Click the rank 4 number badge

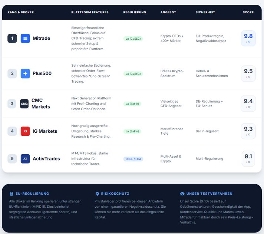click(12, 131)
